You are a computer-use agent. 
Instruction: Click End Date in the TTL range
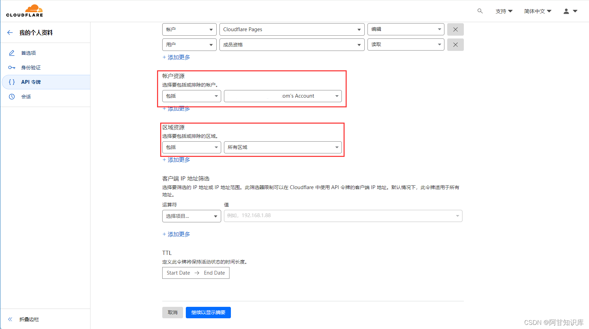(214, 273)
